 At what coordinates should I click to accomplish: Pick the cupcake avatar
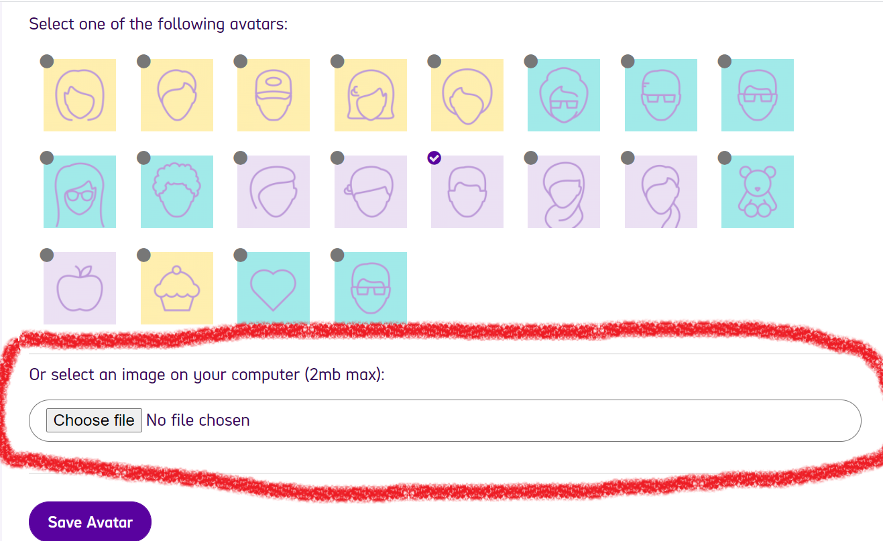pos(177,288)
